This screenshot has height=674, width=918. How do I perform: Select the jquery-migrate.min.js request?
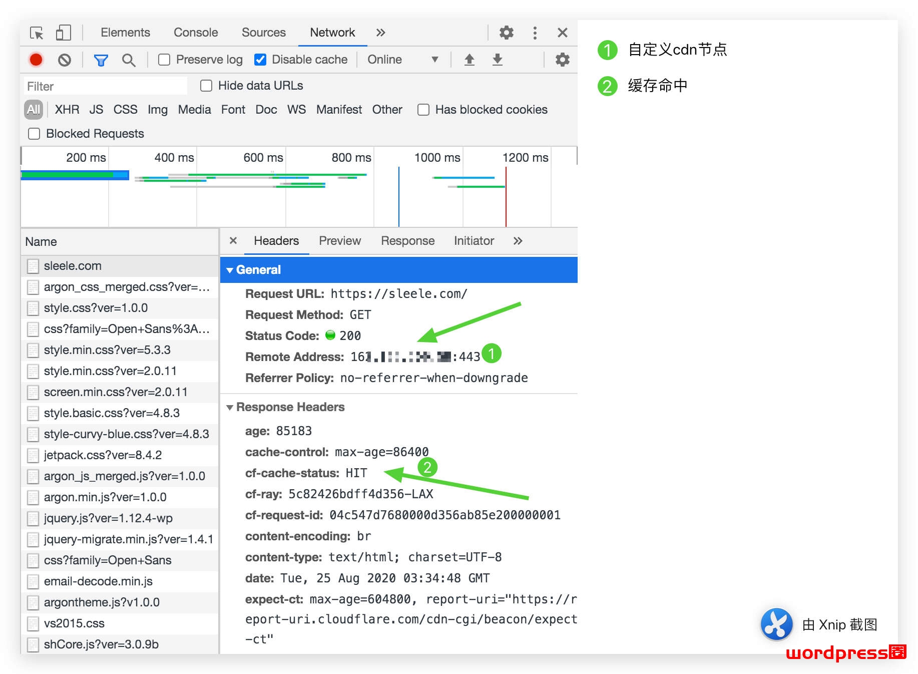(120, 539)
